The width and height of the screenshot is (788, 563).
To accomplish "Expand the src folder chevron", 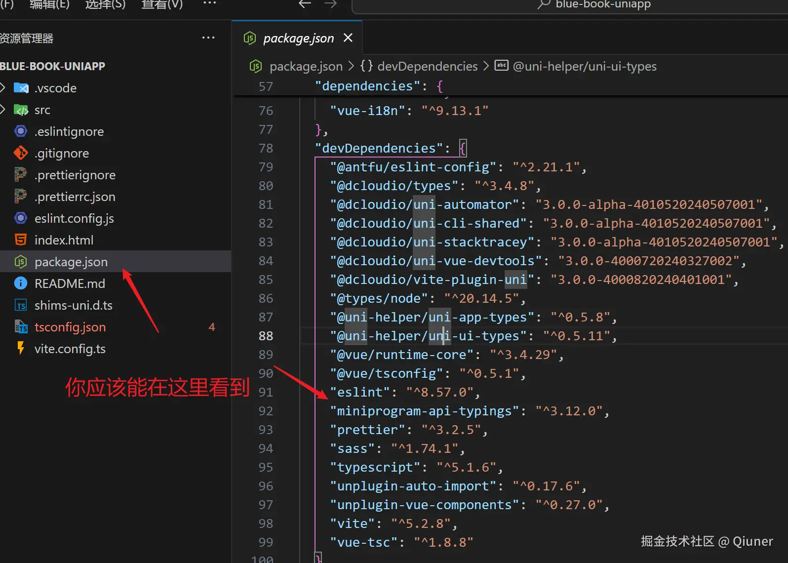I will coord(3,110).
